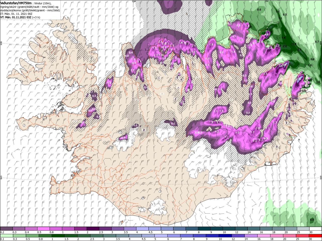This screenshot has width=322, height=241.
Task: Click the '0.6' value over the northern green rain area
Action: [259, 10]
